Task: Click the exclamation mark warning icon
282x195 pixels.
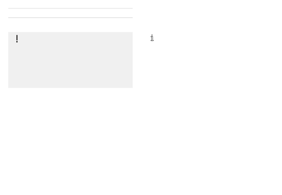Action: pos(17,39)
